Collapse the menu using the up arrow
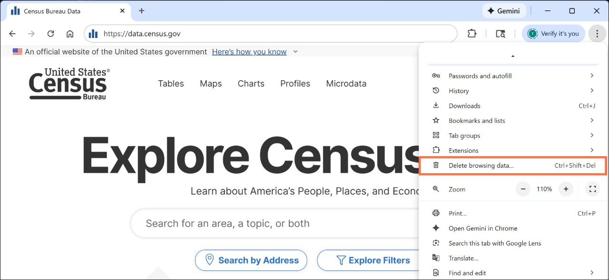 pos(512,56)
